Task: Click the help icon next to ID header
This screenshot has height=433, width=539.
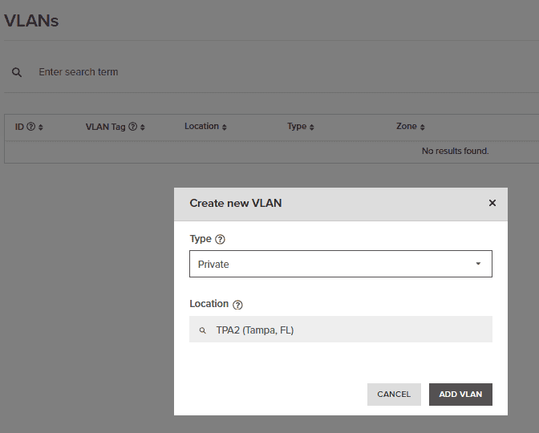Action: point(31,127)
